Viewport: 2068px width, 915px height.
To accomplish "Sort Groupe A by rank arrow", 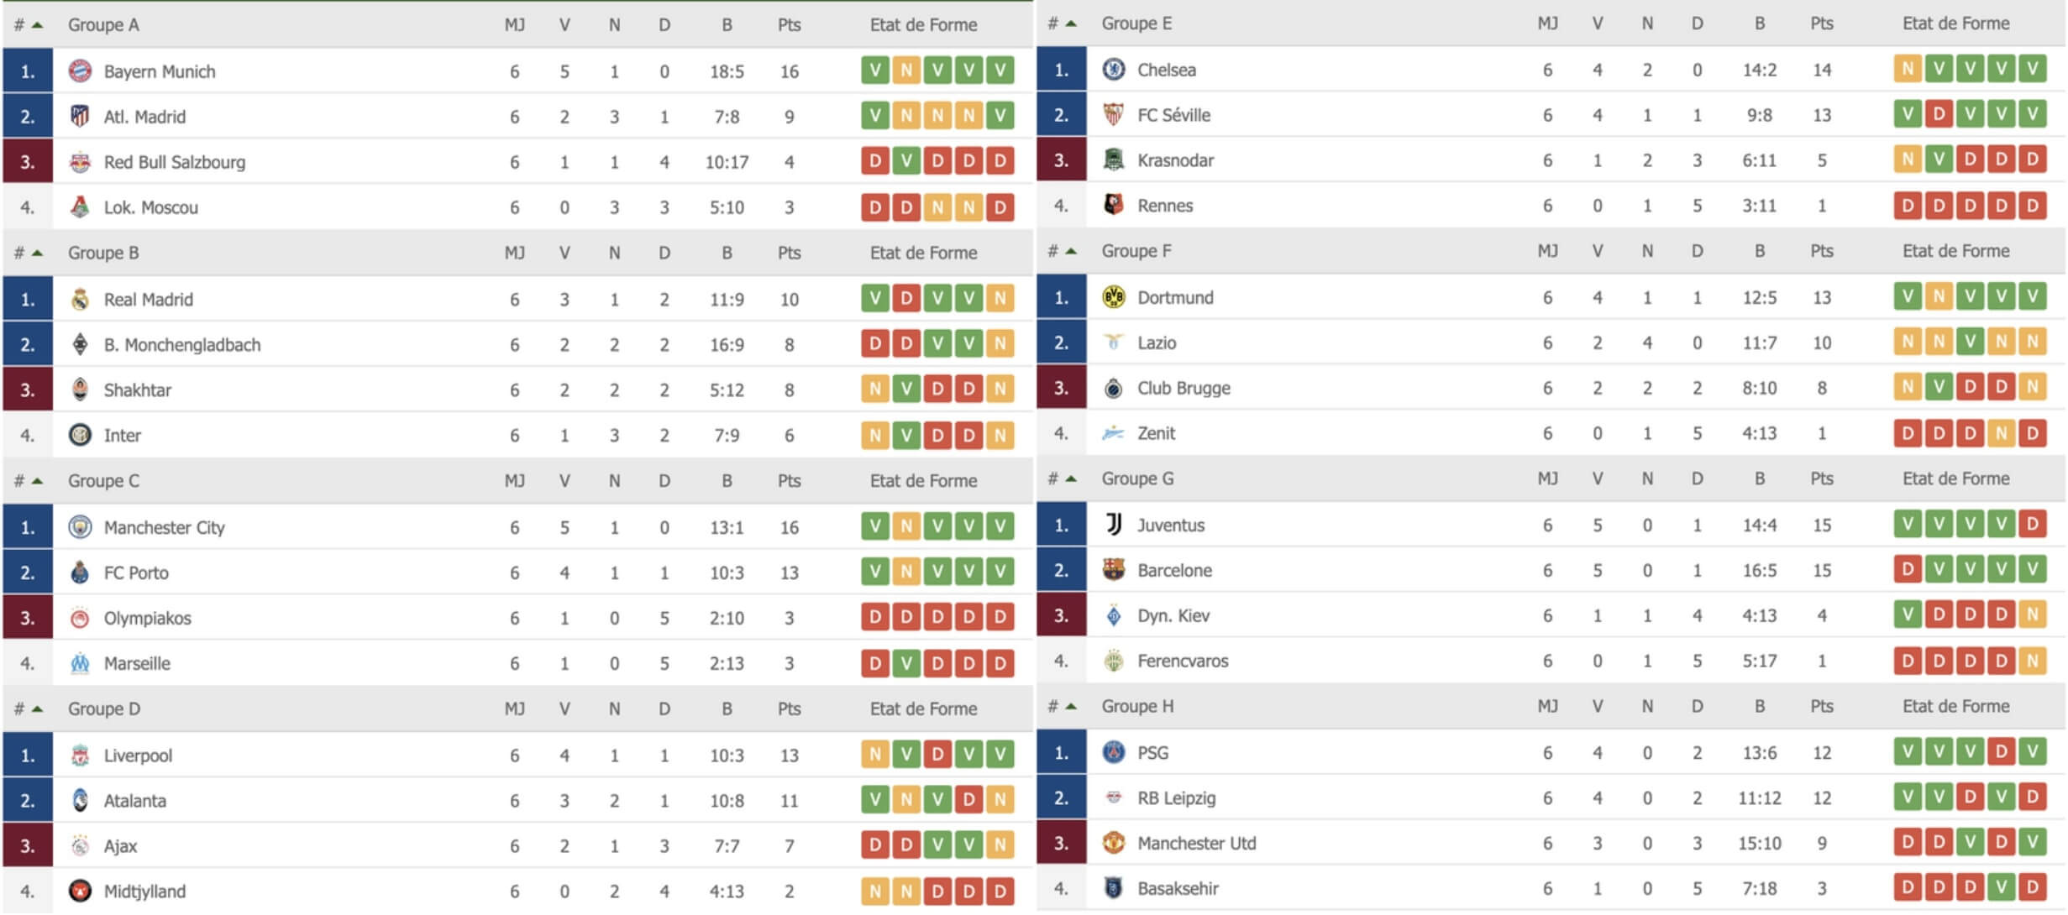I will tap(37, 25).
